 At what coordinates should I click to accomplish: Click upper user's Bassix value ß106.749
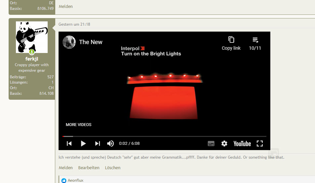[x=46, y=9]
